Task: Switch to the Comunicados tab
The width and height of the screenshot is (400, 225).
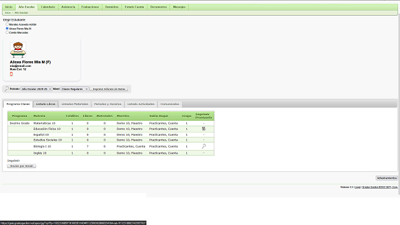Action: [169, 104]
